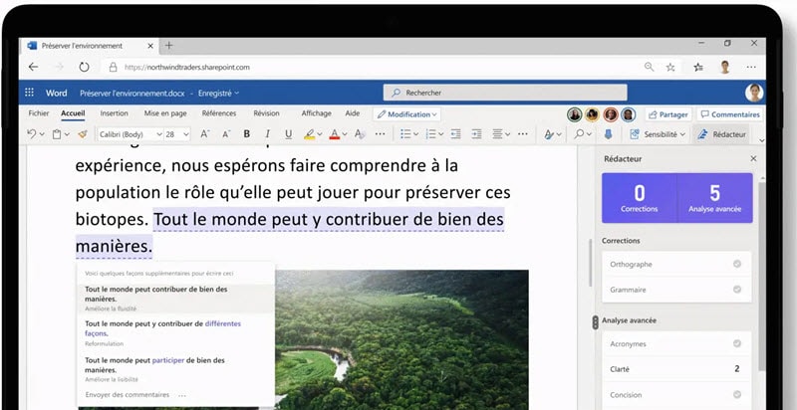
Task: Increase paragraph indent
Action: pos(476,134)
